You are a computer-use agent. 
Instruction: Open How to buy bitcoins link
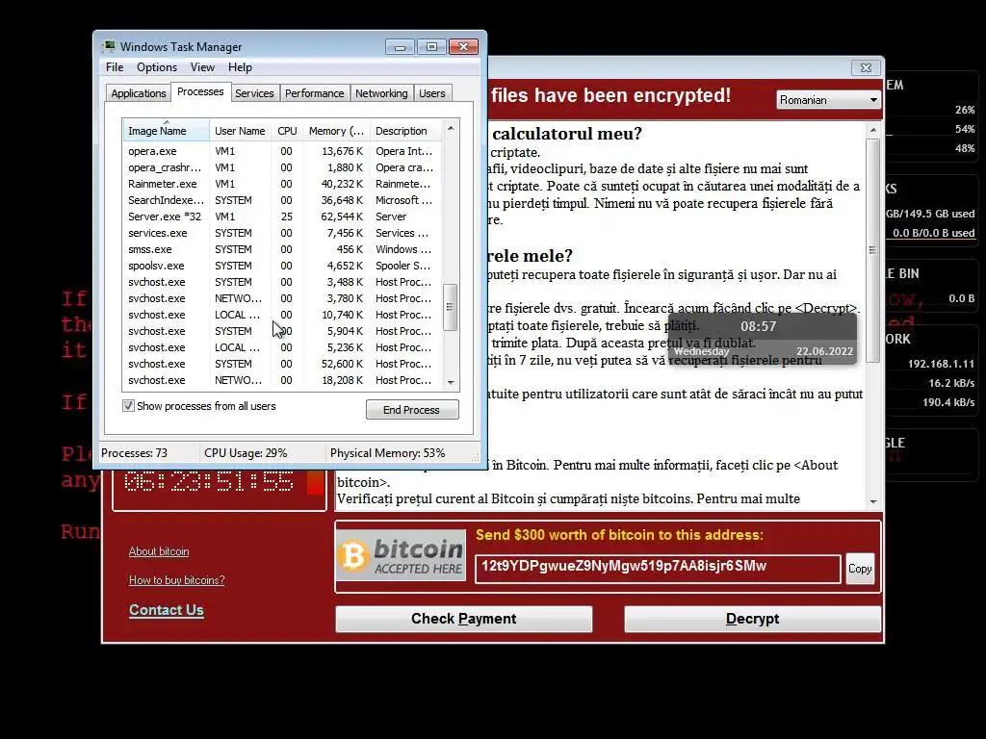tap(177, 580)
